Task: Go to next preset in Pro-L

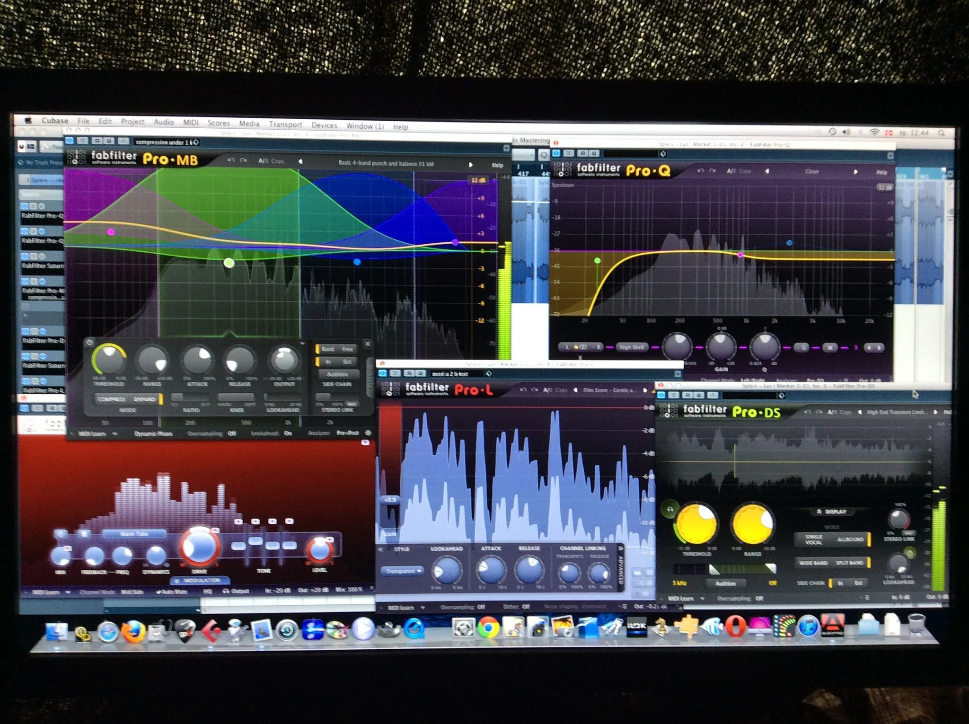Action: (x=645, y=390)
